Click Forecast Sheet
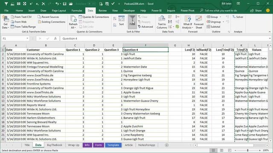Viewport: 273px width, 153px height. pyautogui.click(x=199, y=22)
